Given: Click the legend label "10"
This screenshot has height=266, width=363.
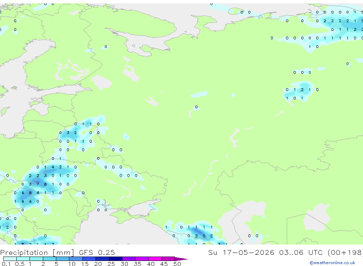Looking at the screenshot, I should point(72,264).
